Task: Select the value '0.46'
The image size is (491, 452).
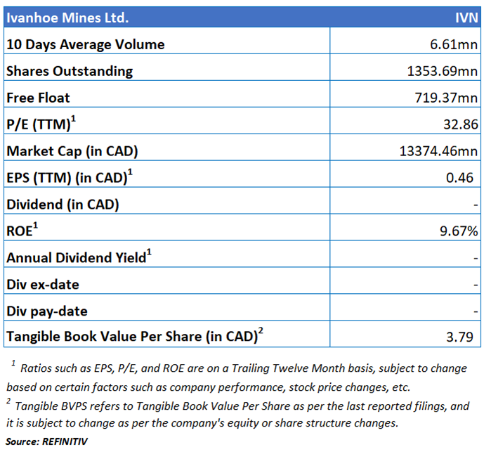Action: tap(459, 178)
